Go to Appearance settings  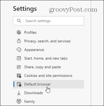coord(48,50)
